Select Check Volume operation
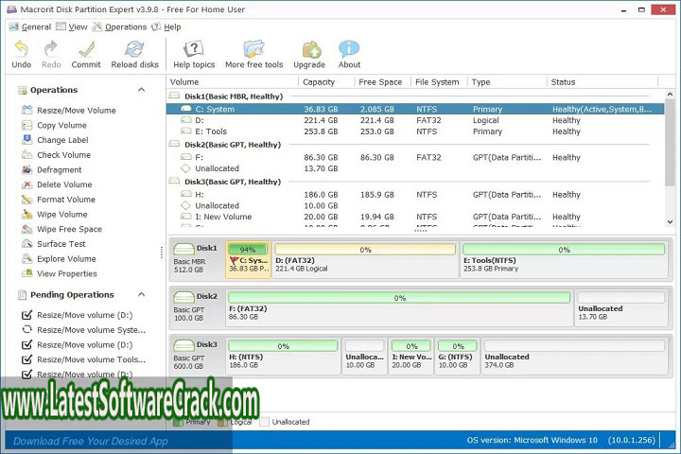This screenshot has height=454, width=681. [57, 155]
